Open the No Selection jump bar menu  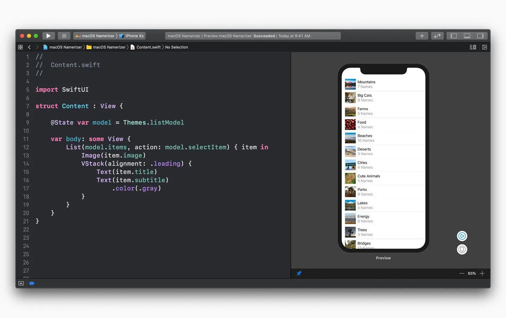(x=177, y=47)
